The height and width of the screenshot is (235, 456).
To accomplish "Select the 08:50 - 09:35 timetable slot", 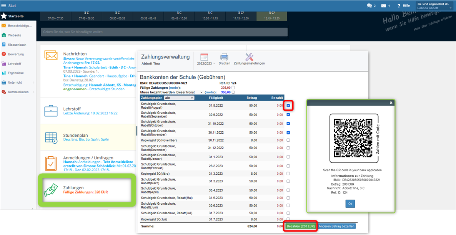I will (118, 16).
